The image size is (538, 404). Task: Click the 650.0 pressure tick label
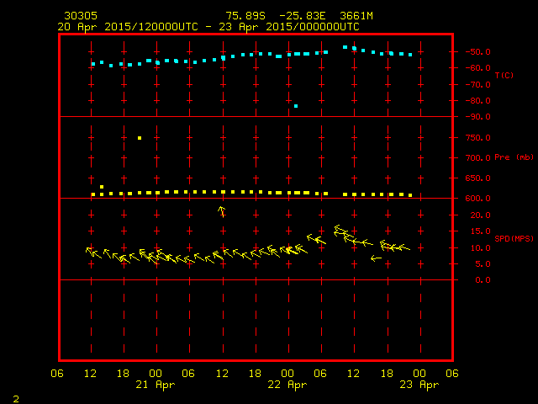[478, 178]
